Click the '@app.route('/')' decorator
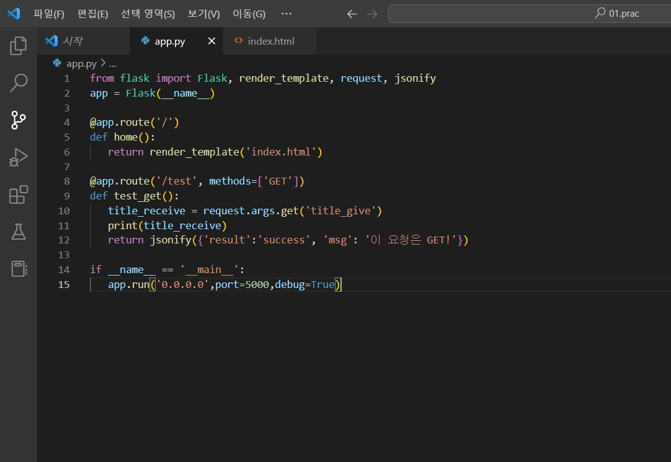This screenshot has height=462, width=671. tap(135, 122)
